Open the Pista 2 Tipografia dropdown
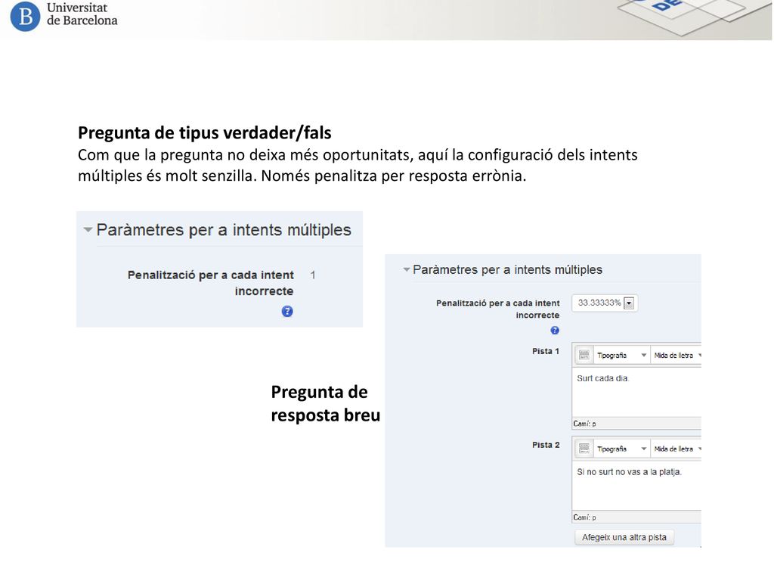774x581 pixels. click(621, 449)
